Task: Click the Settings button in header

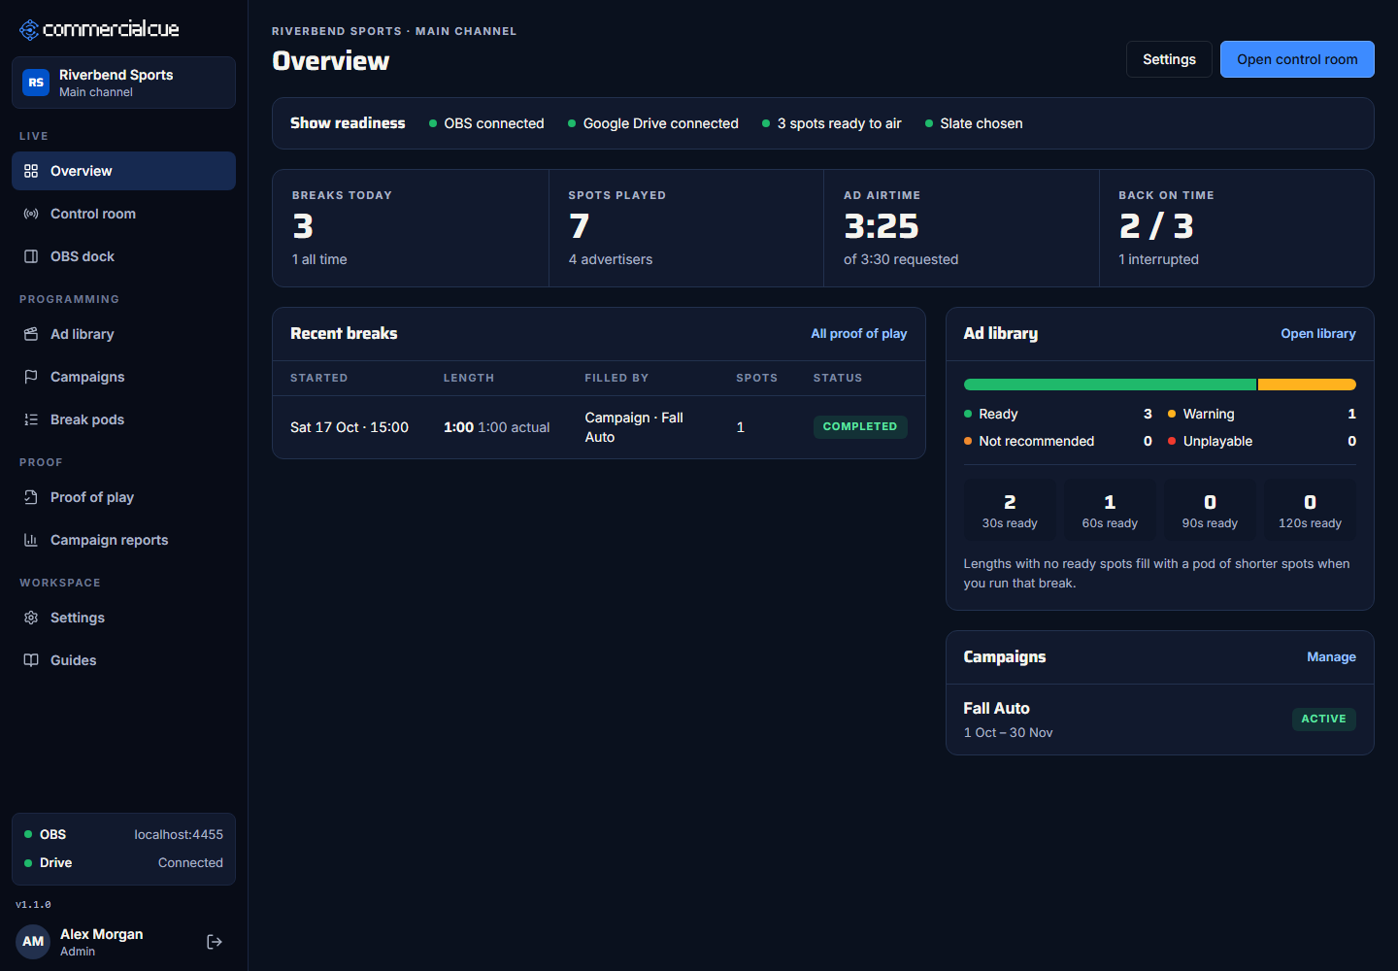Action: click(1169, 59)
